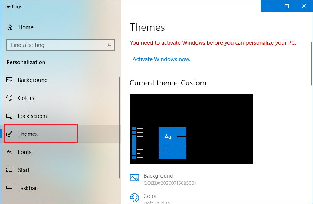Select Taskbar in the Personalization list
The height and width of the screenshot is (204, 313).
(x=27, y=188)
